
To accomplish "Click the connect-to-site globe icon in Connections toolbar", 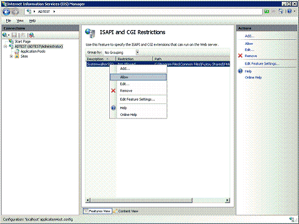I will click(31, 35).
